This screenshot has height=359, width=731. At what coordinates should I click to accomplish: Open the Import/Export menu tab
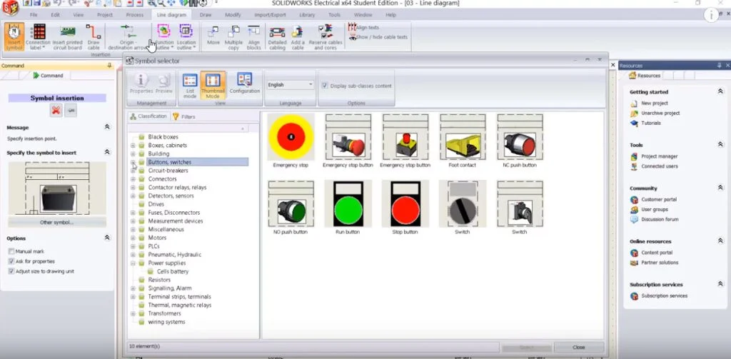coord(270,15)
